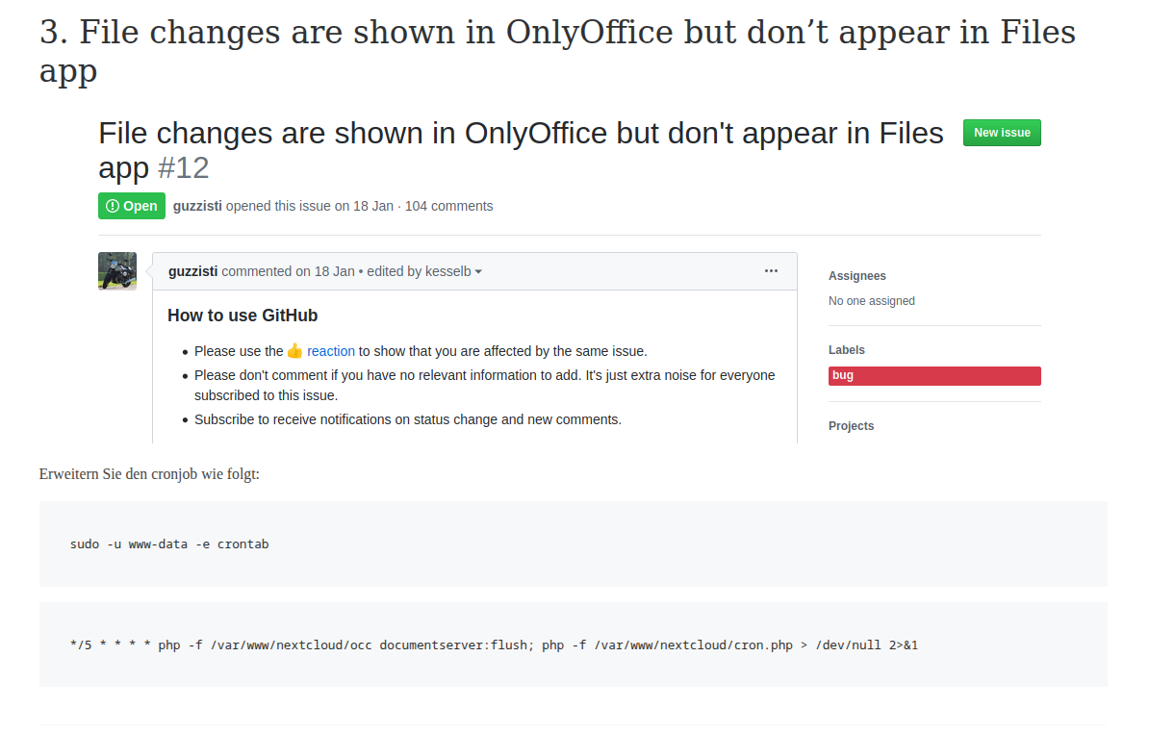
Task: Click 'No one assigned' text
Action: (872, 301)
